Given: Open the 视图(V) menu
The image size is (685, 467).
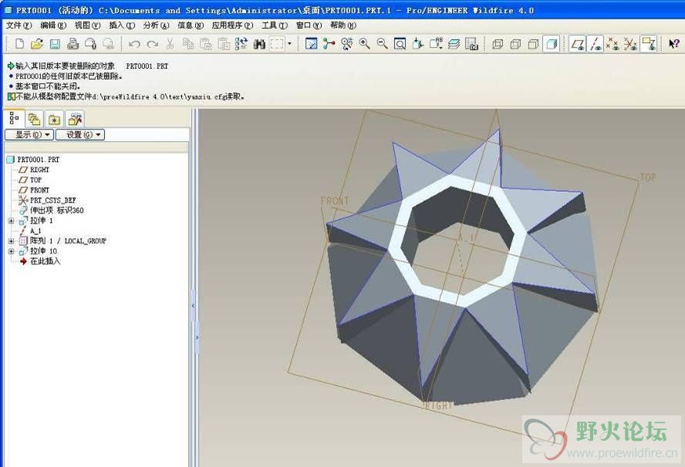Looking at the screenshot, I should coord(87,25).
